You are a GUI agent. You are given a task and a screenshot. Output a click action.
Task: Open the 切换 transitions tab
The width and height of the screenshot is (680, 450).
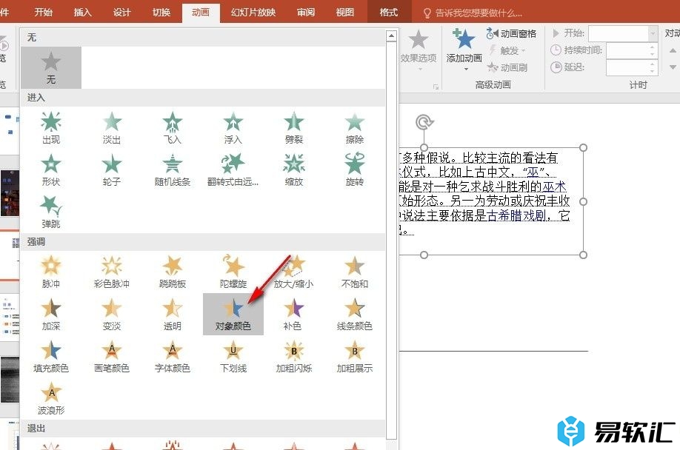pyautogui.click(x=161, y=13)
